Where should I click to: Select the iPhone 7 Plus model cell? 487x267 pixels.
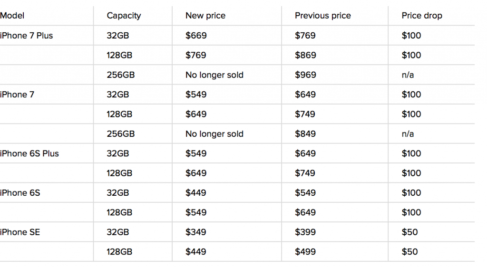click(27, 36)
